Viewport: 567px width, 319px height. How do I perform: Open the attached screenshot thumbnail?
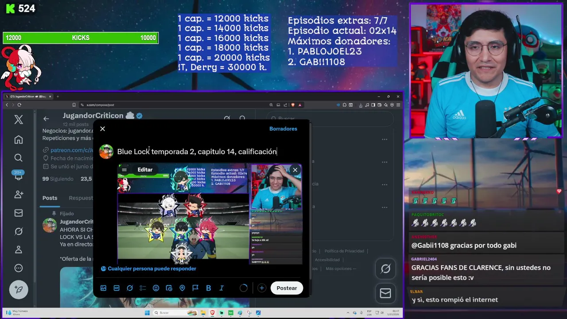(x=210, y=214)
